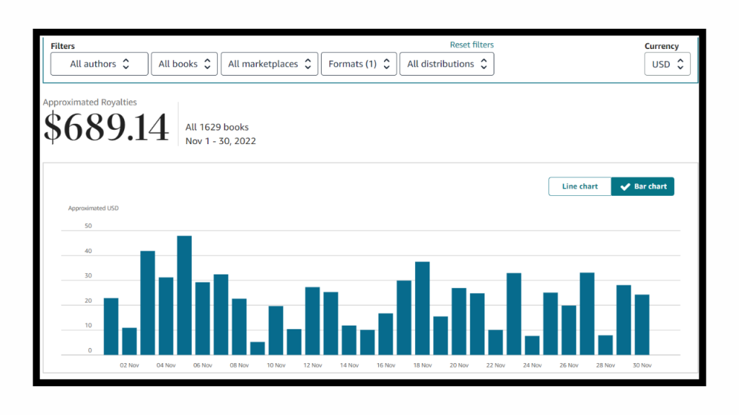Click the USD currency selector arrows

679,64
